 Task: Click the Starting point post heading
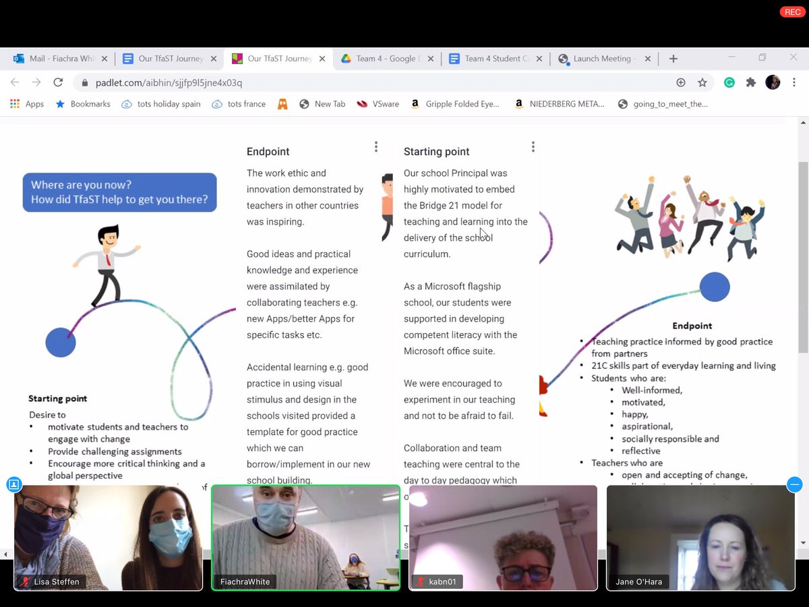point(436,152)
